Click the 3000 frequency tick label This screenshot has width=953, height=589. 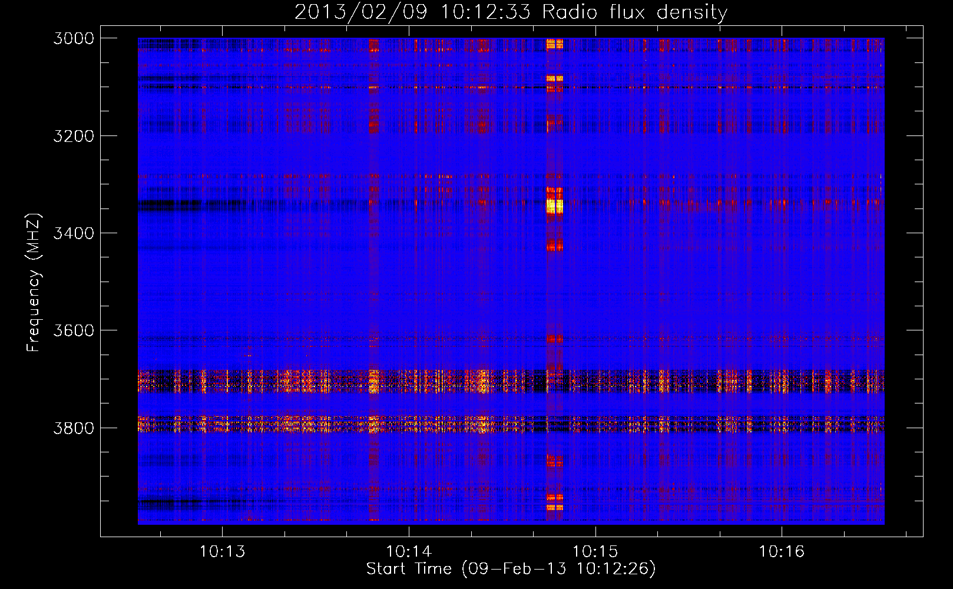point(74,38)
